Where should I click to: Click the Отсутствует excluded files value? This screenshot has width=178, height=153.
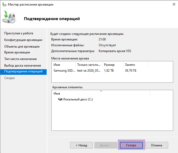click(107, 45)
